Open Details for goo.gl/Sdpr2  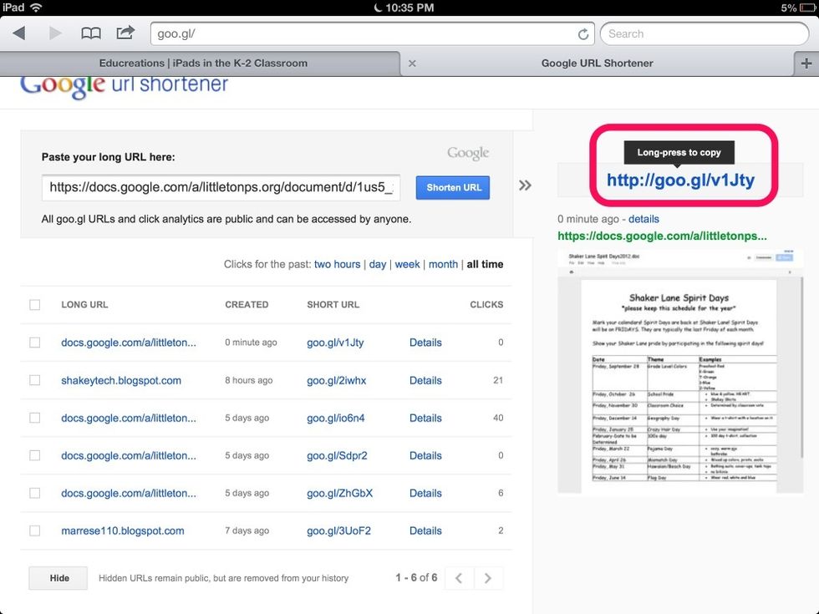click(x=425, y=456)
